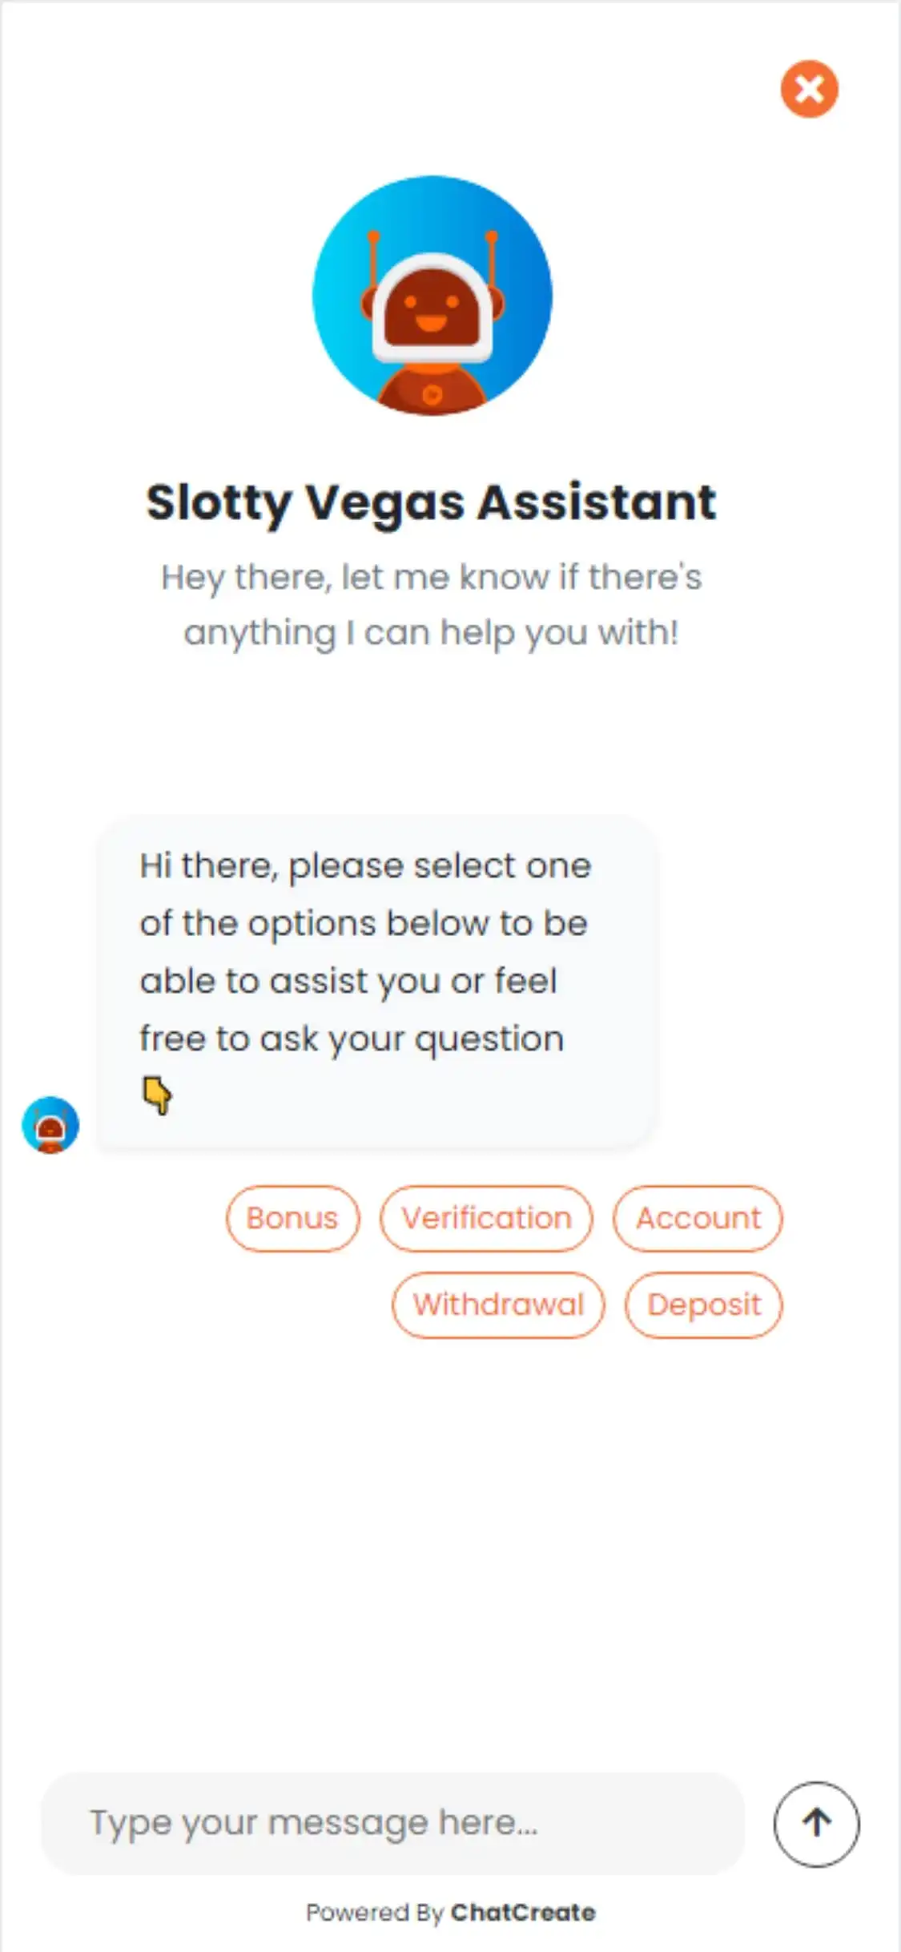
Task: Click the robot's orange body in the header
Action: [432, 390]
